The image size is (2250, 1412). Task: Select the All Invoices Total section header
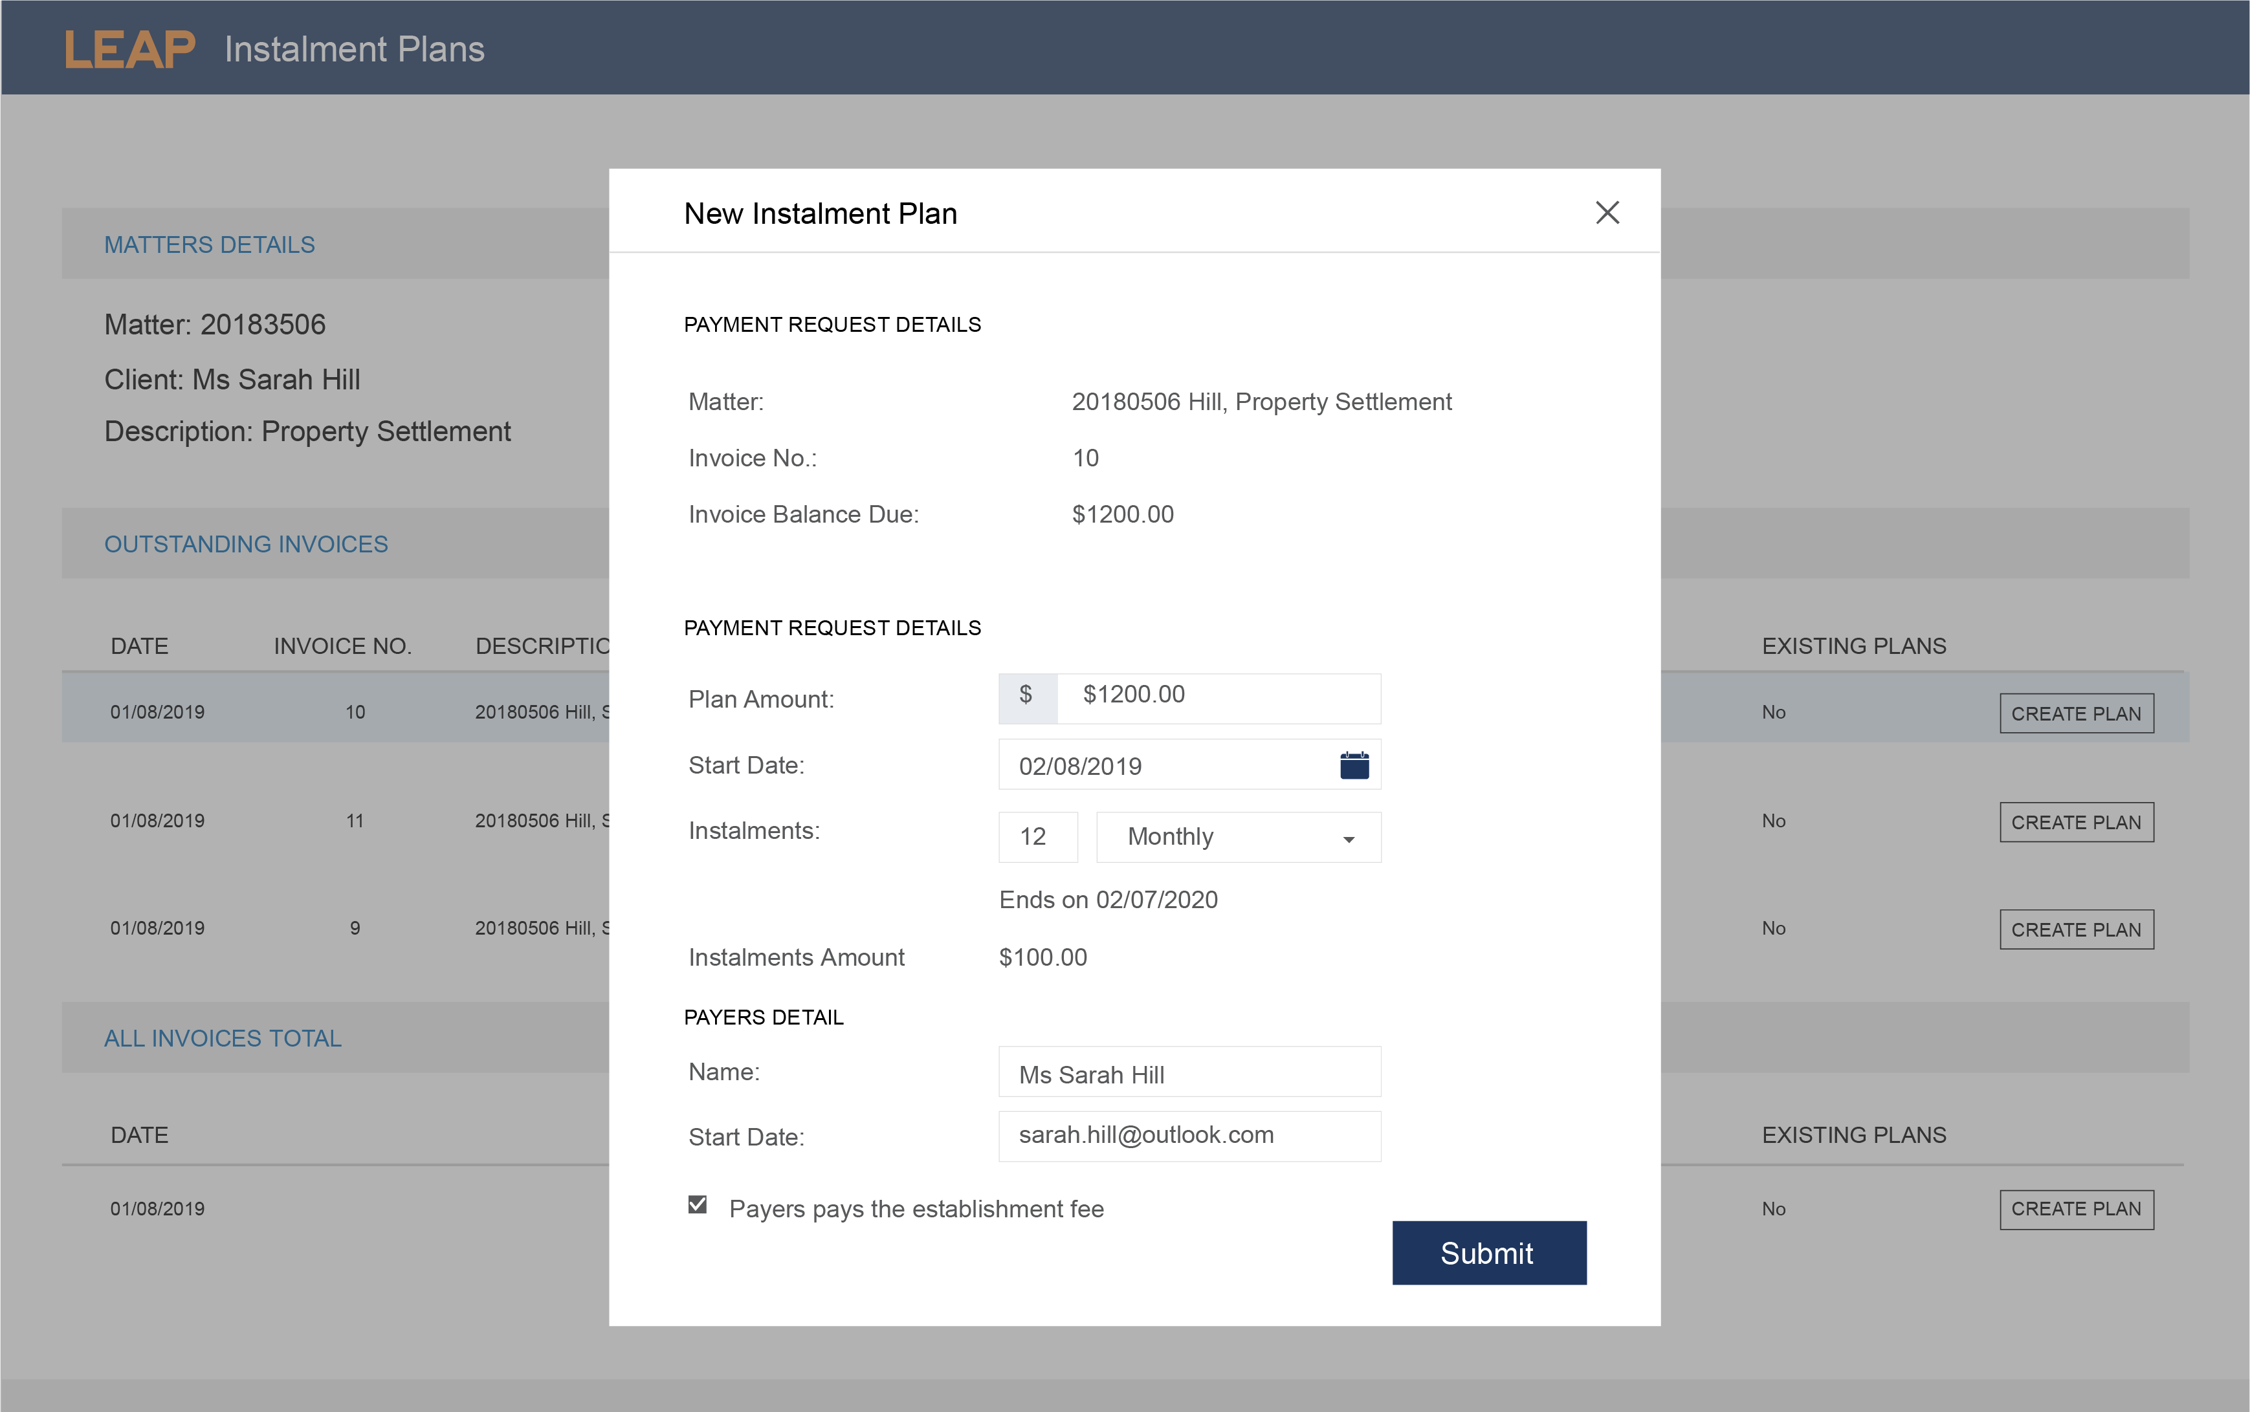(x=223, y=1037)
